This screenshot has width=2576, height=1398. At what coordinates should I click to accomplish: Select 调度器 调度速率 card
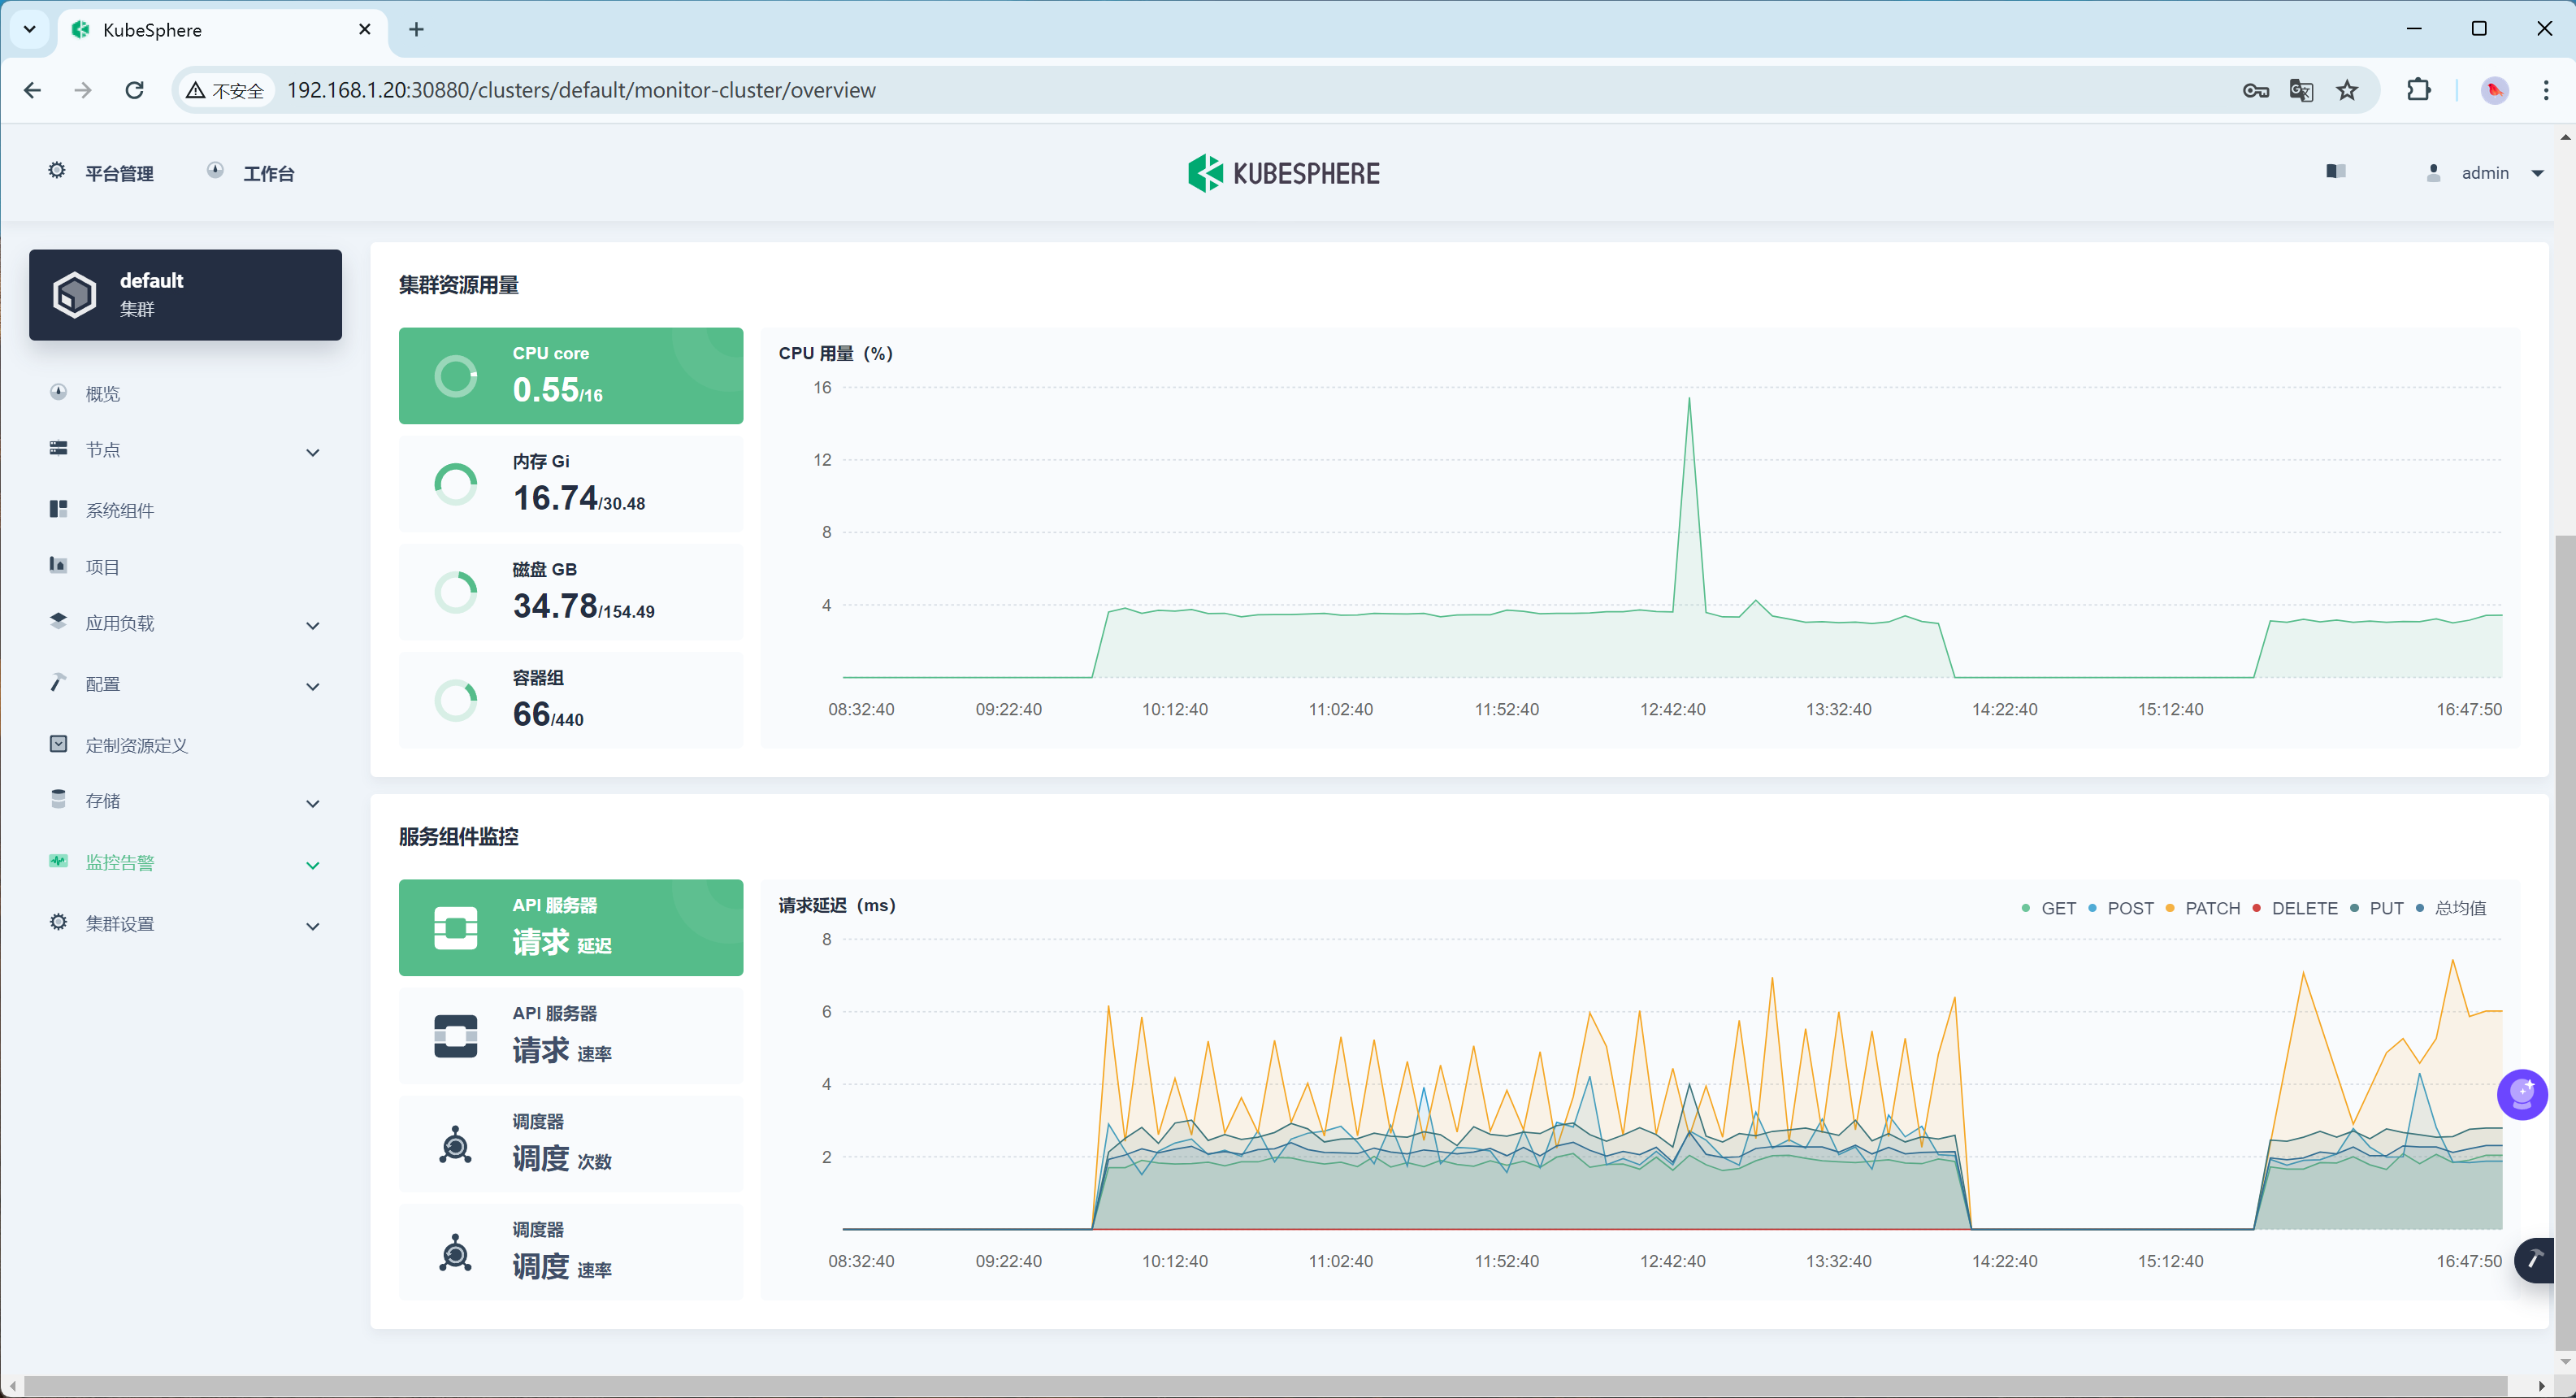pyautogui.click(x=570, y=1252)
